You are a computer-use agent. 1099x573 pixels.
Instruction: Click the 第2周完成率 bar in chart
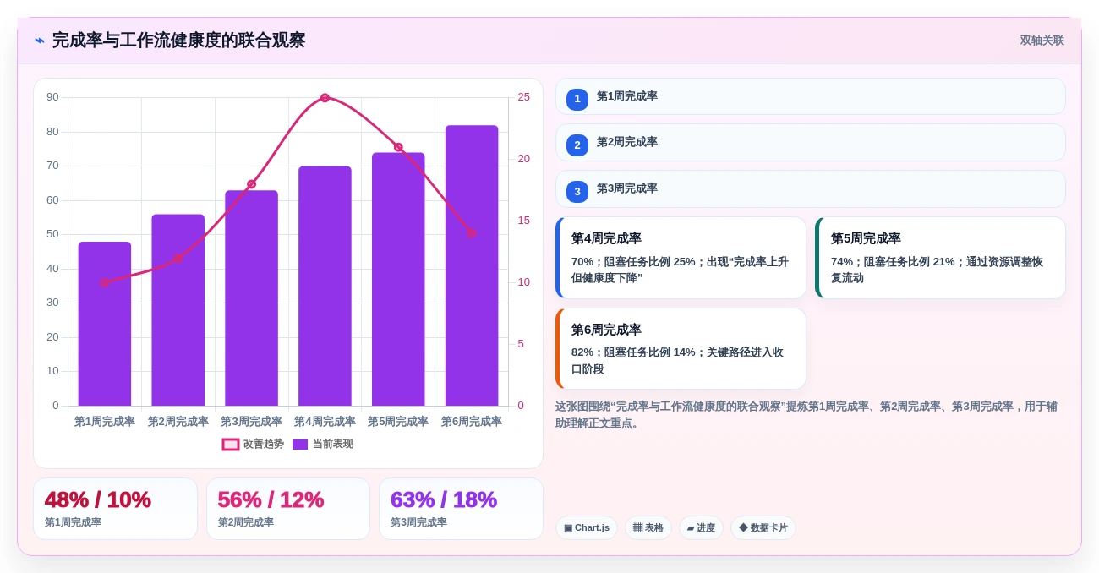coord(178,310)
